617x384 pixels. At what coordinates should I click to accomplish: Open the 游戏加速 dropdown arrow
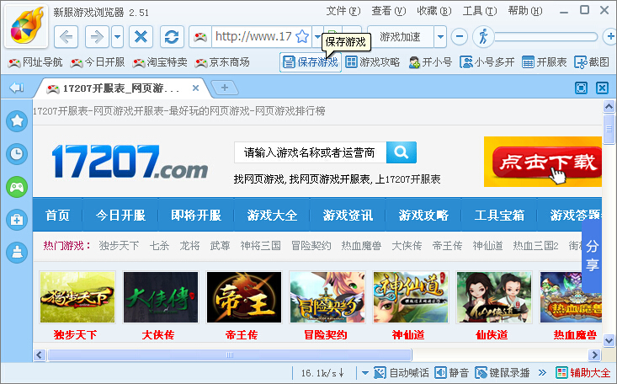click(x=440, y=37)
